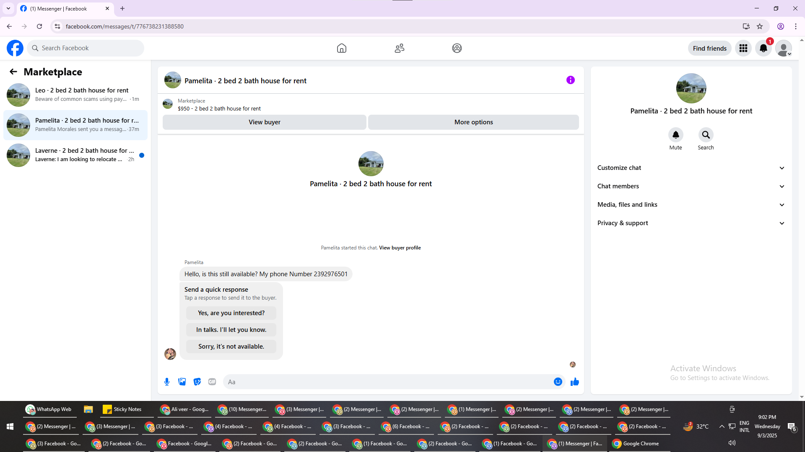View site information icon in address bar
The image size is (805, 452).
57,26
